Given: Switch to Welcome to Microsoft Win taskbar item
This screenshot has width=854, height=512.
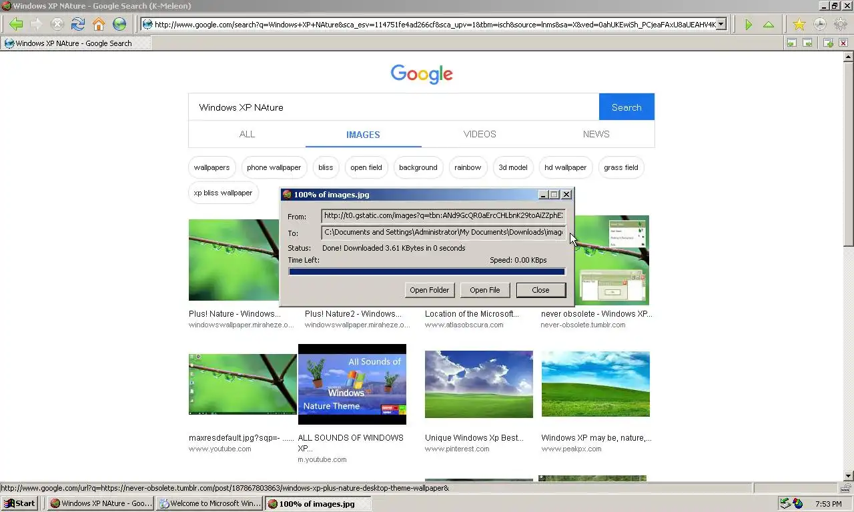Looking at the screenshot, I should [209, 503].
